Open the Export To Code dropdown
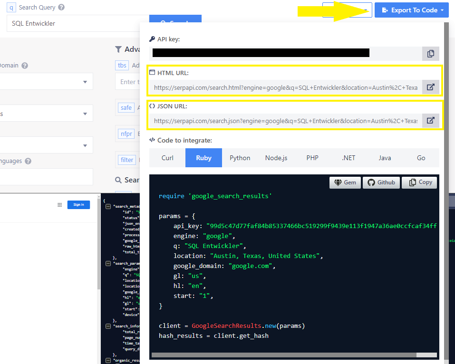Viewport: 455px width, 364px height. coord(411,10)
